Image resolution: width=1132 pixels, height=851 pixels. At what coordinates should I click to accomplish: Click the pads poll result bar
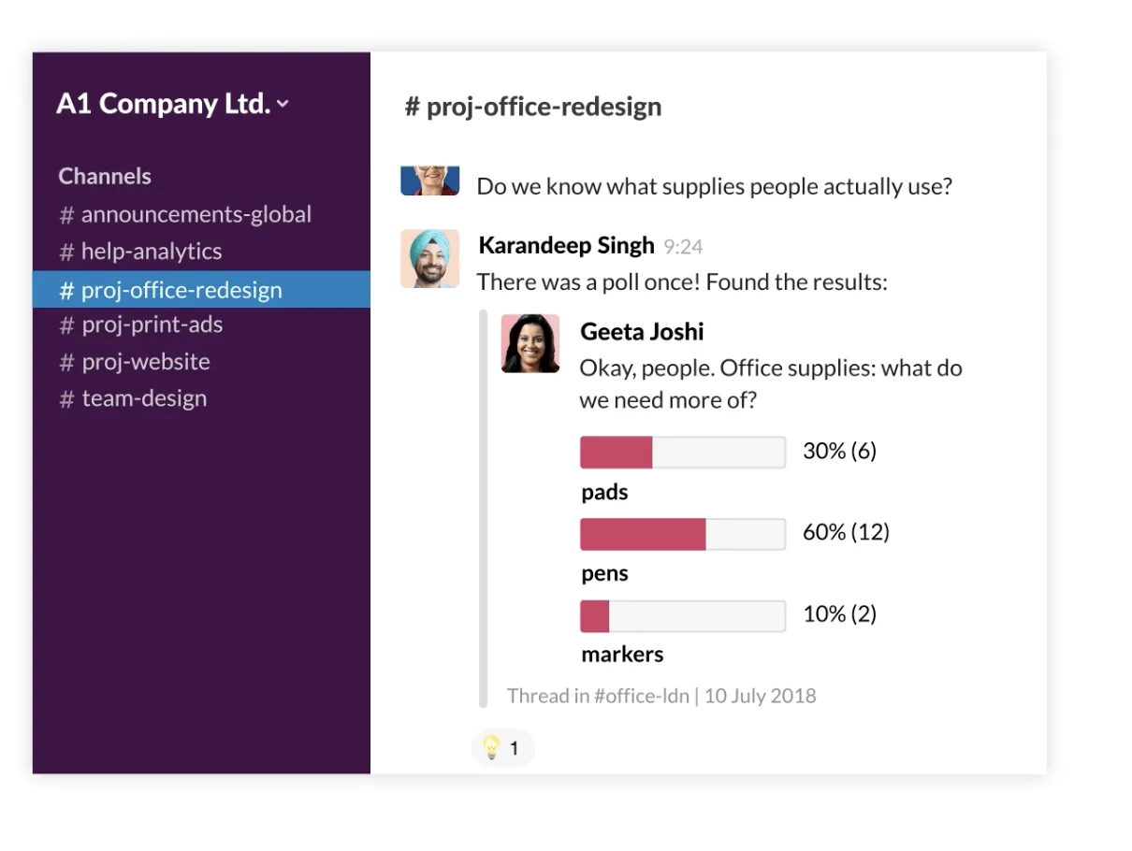[683, 452]
